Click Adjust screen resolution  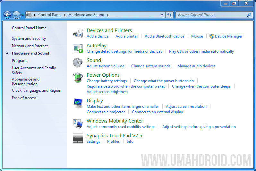pos(186,107)
